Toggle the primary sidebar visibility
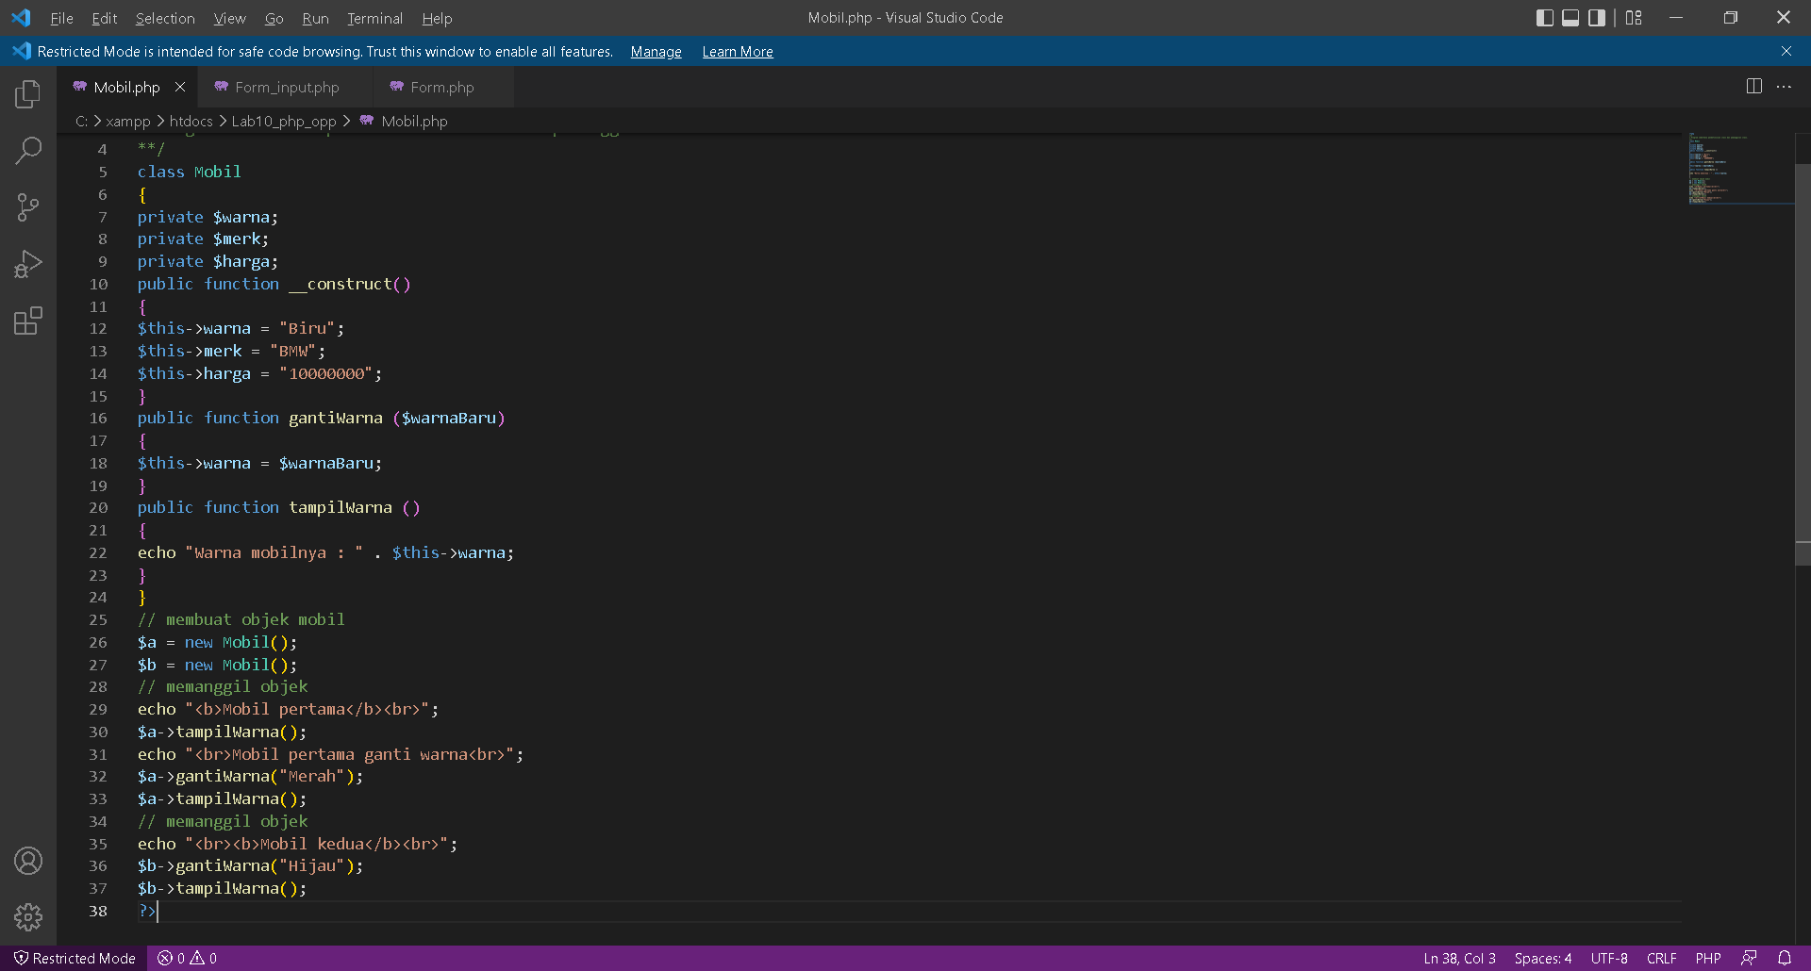The height and width of the screenshot is (971, 1811). click(x=1545, y=17)
